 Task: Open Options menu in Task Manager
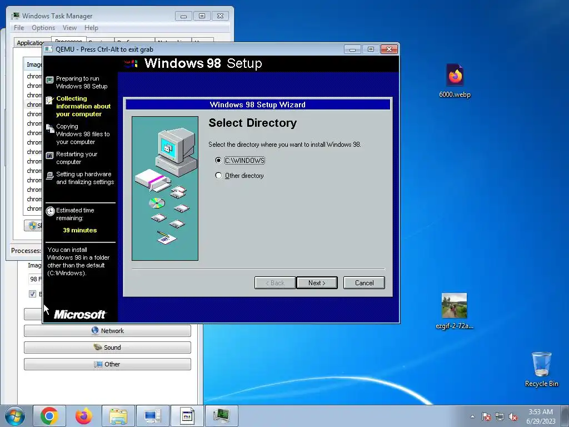pos(43,28)
